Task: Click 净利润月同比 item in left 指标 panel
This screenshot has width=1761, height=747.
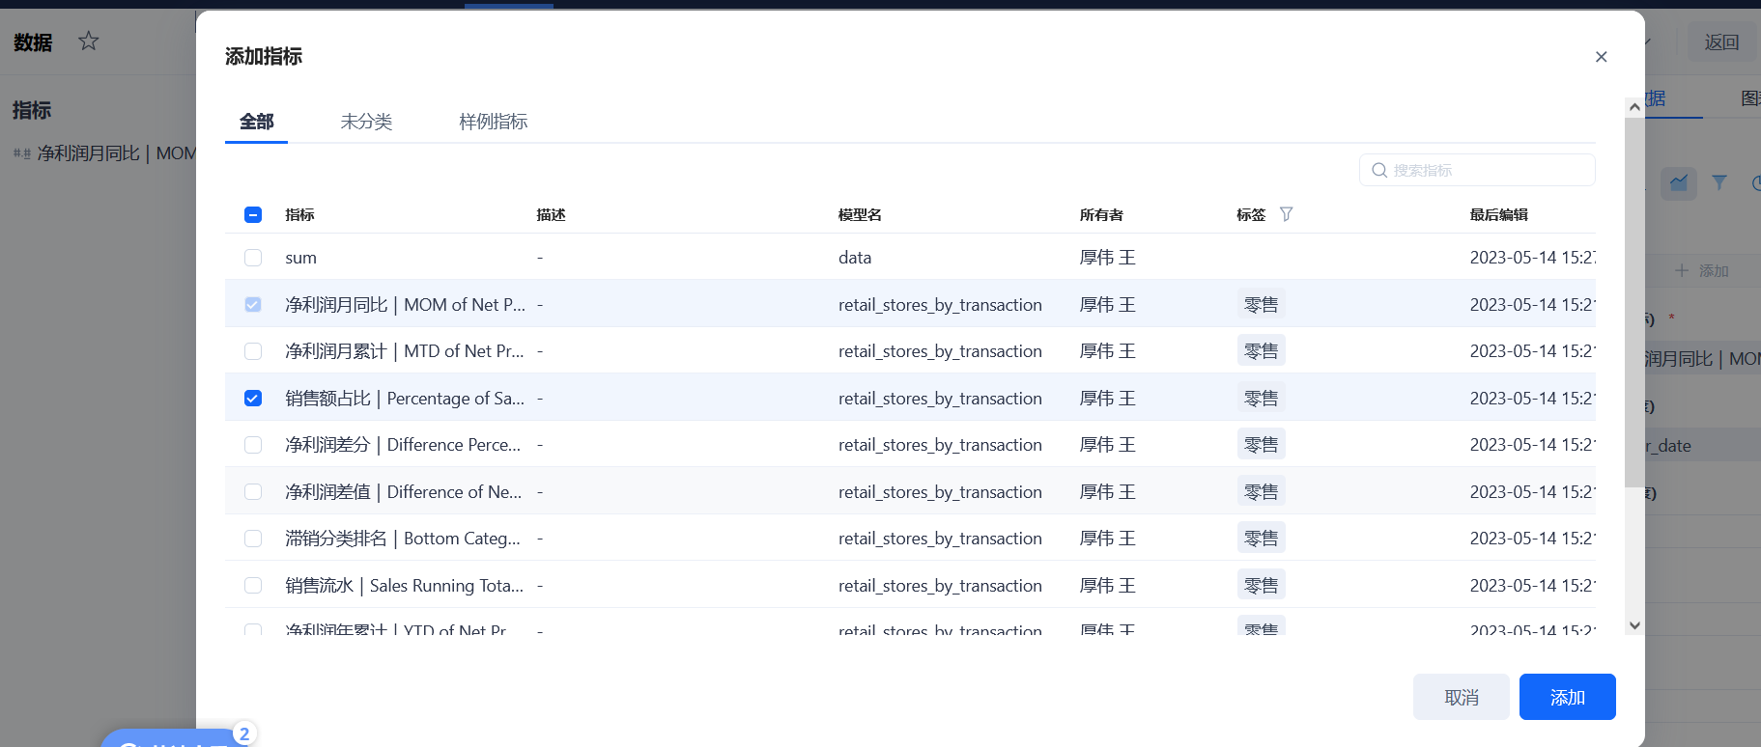Action: (x=104, y=153)
